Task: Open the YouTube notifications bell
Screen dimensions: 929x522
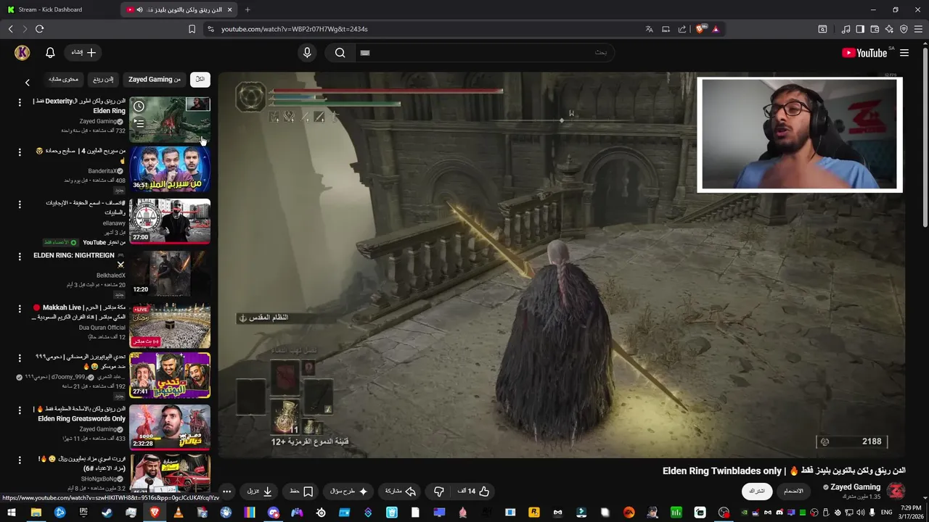Action: pos(50,53)
